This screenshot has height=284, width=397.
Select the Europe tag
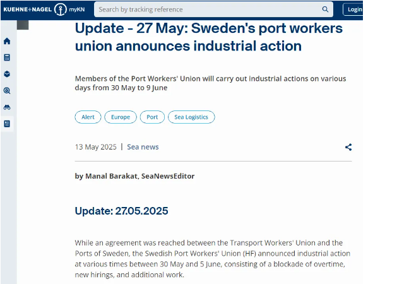pyautogui.click(x=121, y=117)
